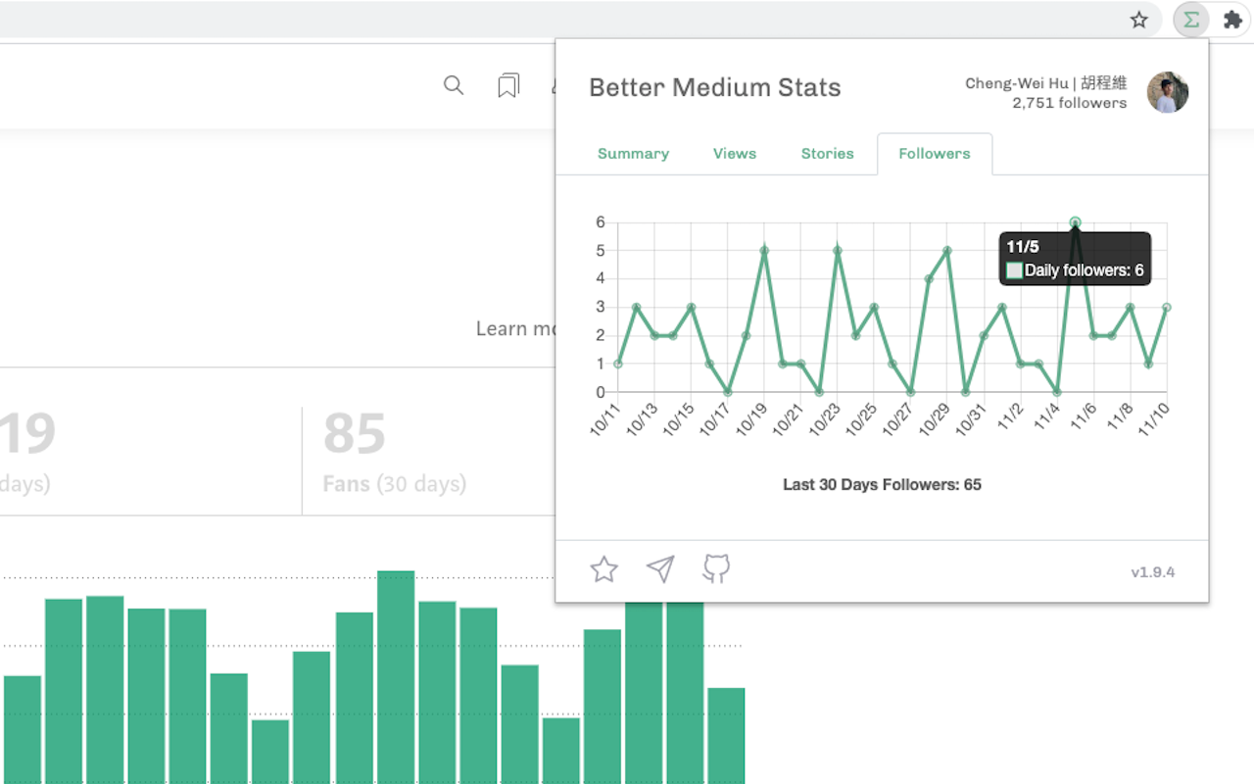The height and width of the screenshot is (784, 1254).
Task: Click the 11/5 peak data point
Action: click(x=1075, y=222)
